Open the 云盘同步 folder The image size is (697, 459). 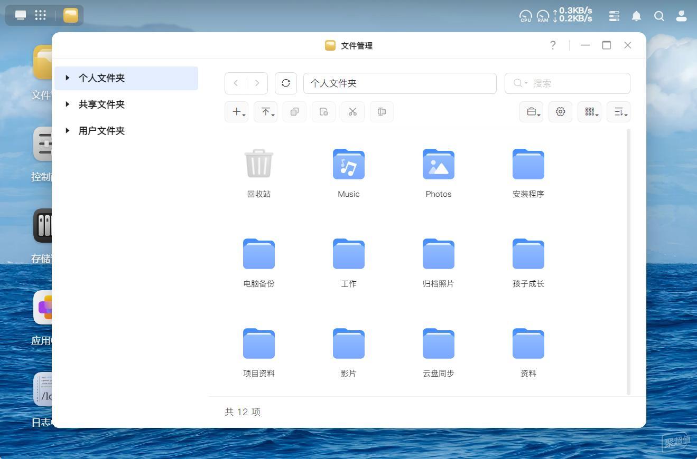(439, 343)
